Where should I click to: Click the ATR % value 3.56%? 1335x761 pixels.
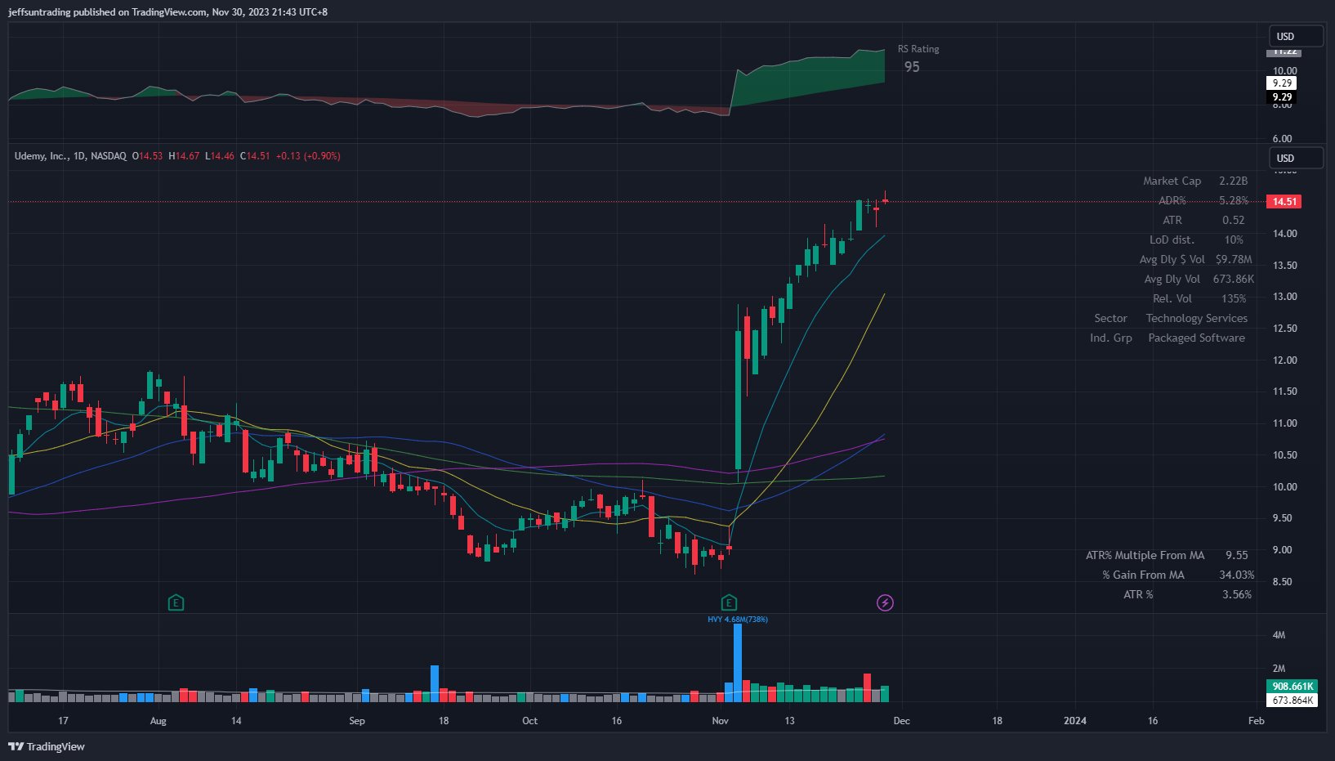(1237, 595)
